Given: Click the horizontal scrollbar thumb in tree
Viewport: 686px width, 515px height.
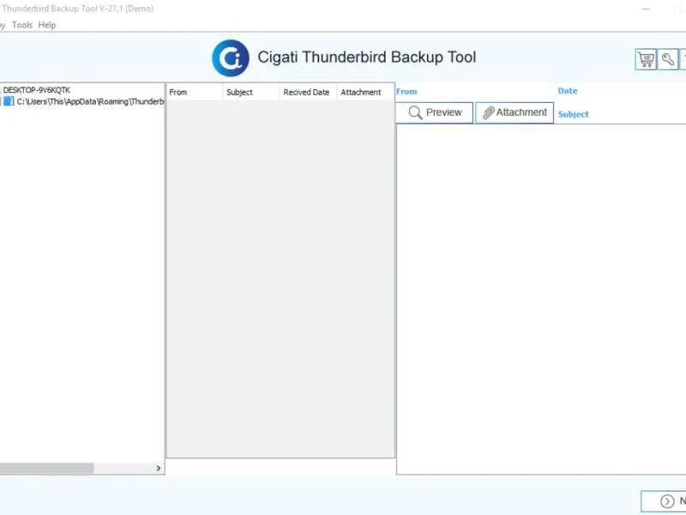Looking at the screenshot, I should pos(46,468).
